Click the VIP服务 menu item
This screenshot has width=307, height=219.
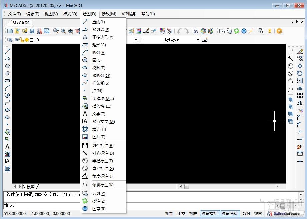(129, 14)
